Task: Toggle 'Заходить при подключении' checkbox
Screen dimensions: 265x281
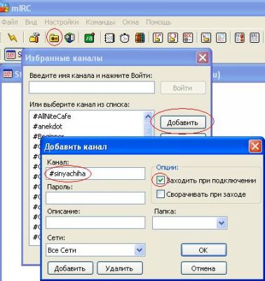Action: tap(161, 181)
